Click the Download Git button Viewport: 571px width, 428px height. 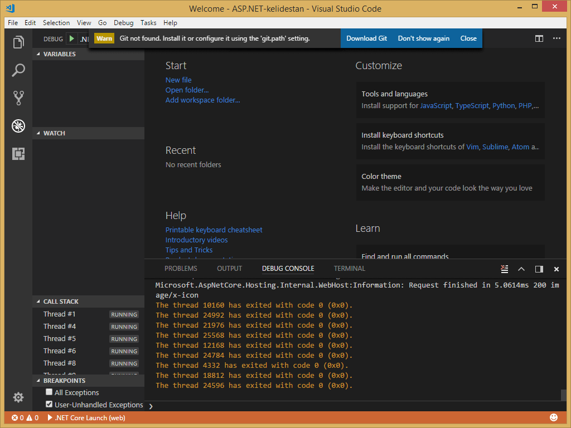(366, 38)
